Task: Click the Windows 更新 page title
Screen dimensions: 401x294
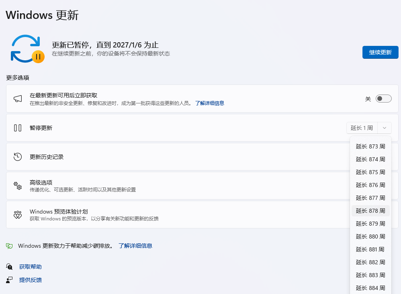Action: [42, 15]
